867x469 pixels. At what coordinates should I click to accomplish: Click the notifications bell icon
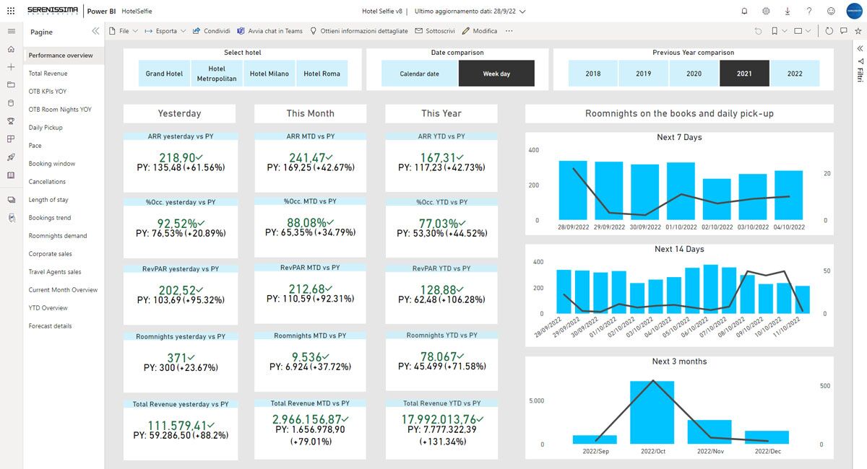click(x=745, y=12)
